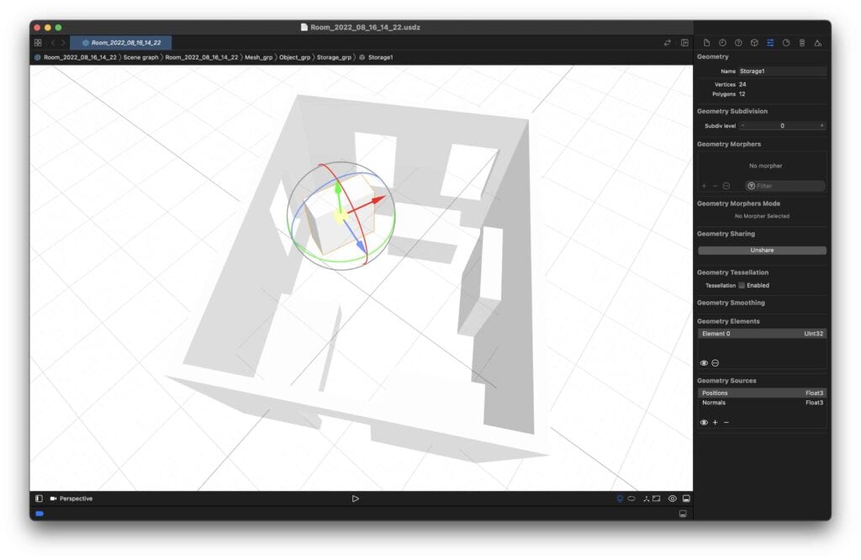Open the camera icon beside Perspective label

coord(52,498)
